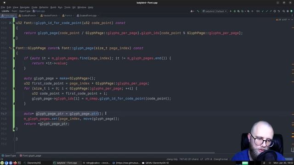Click the caret position 747:42 indicator
294x165 pixels.
pos(189,159)
